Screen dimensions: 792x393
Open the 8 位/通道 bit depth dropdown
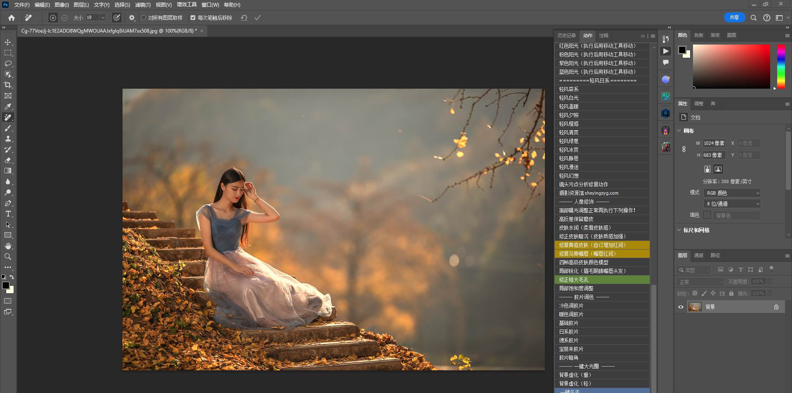pos(732,204)
